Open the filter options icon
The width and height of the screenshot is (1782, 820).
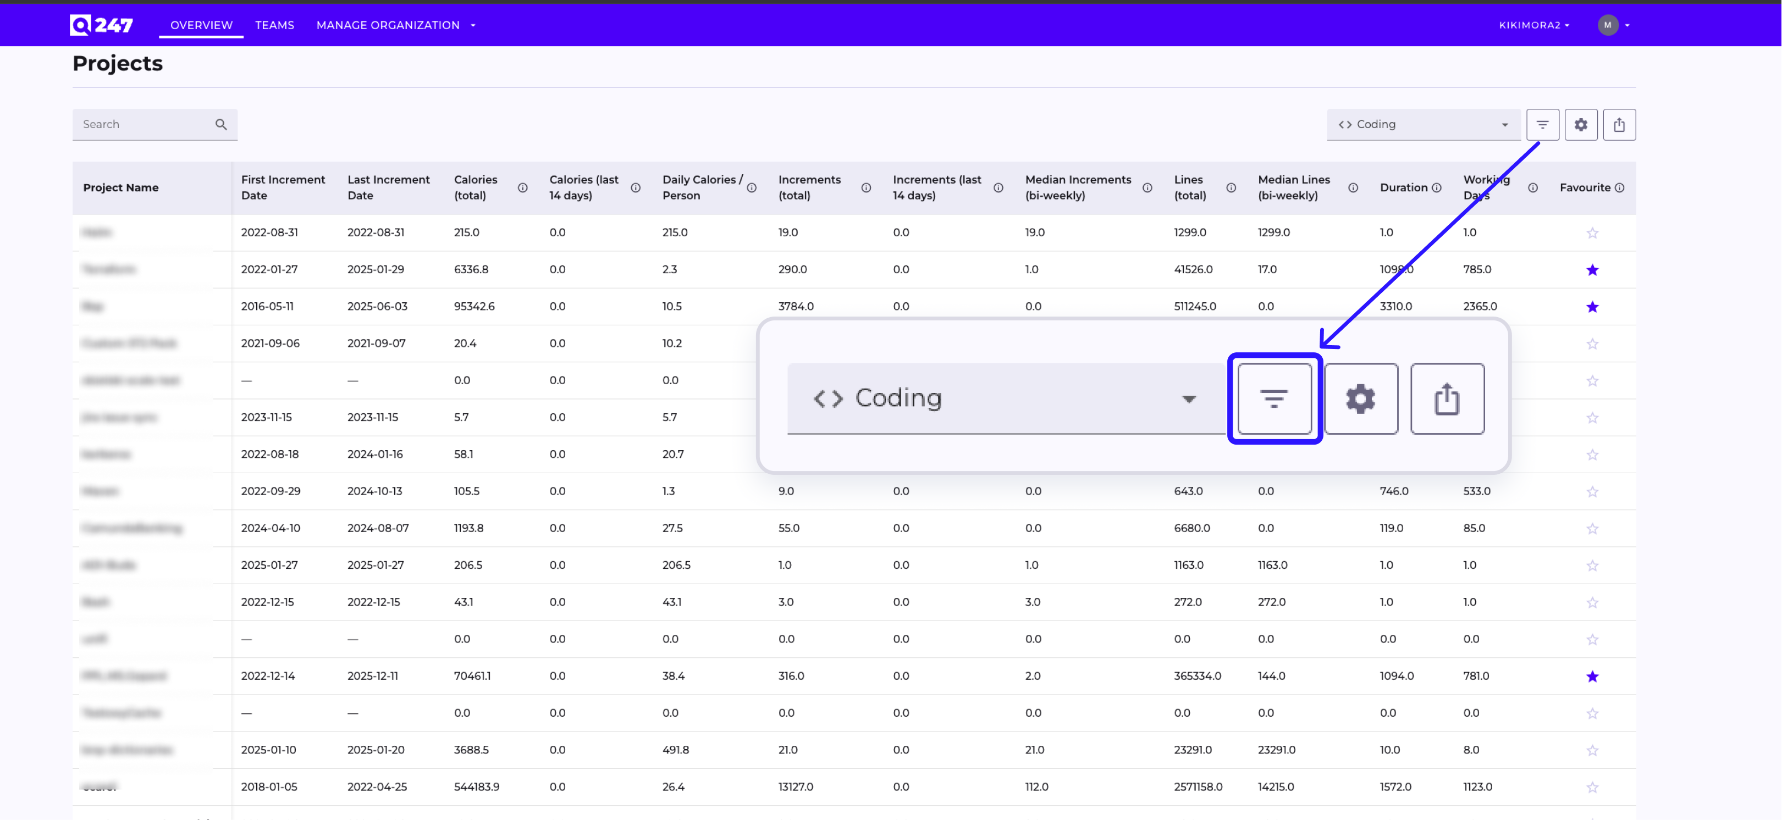(1543, 124)
